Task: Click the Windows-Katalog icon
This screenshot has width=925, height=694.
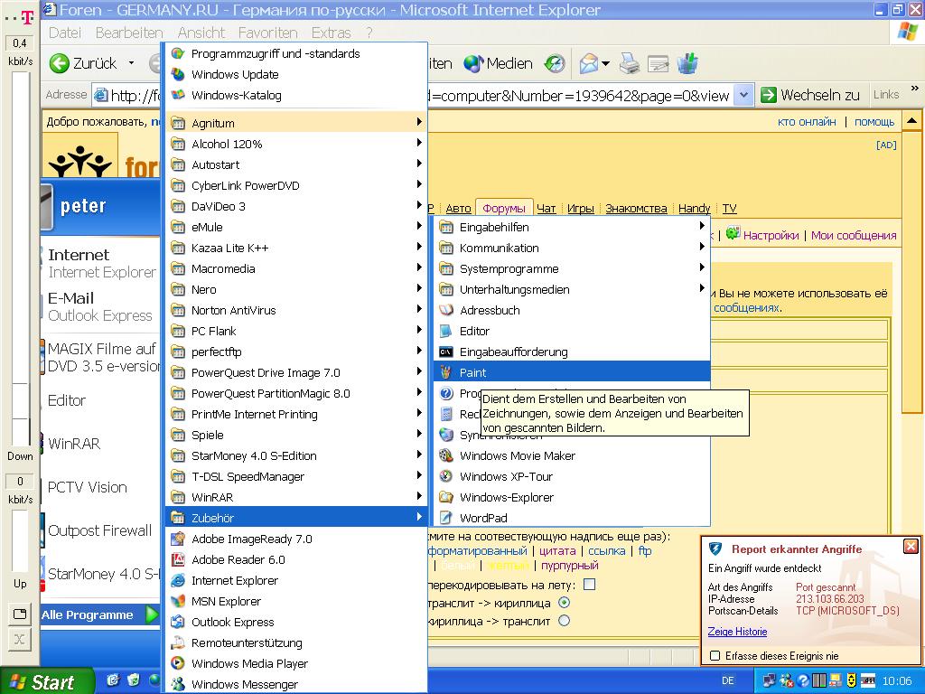Action: tap(178, 95)
